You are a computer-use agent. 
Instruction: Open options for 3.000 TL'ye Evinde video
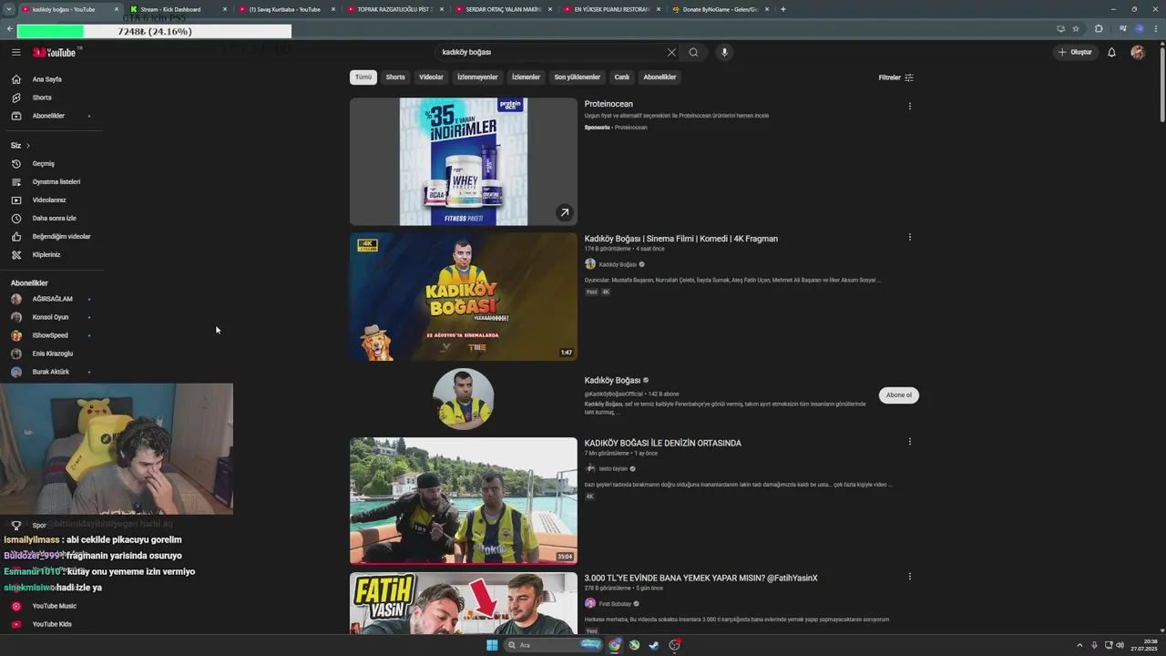[909, 576]
